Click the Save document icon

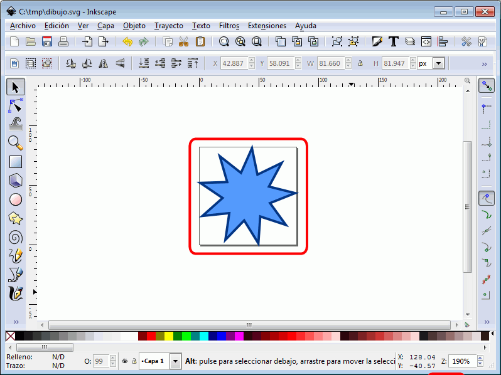(47, 42)
